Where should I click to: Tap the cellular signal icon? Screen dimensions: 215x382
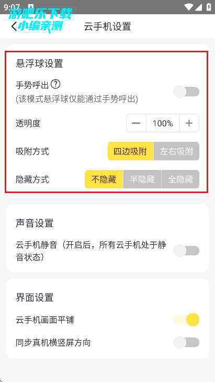[198, 7]
